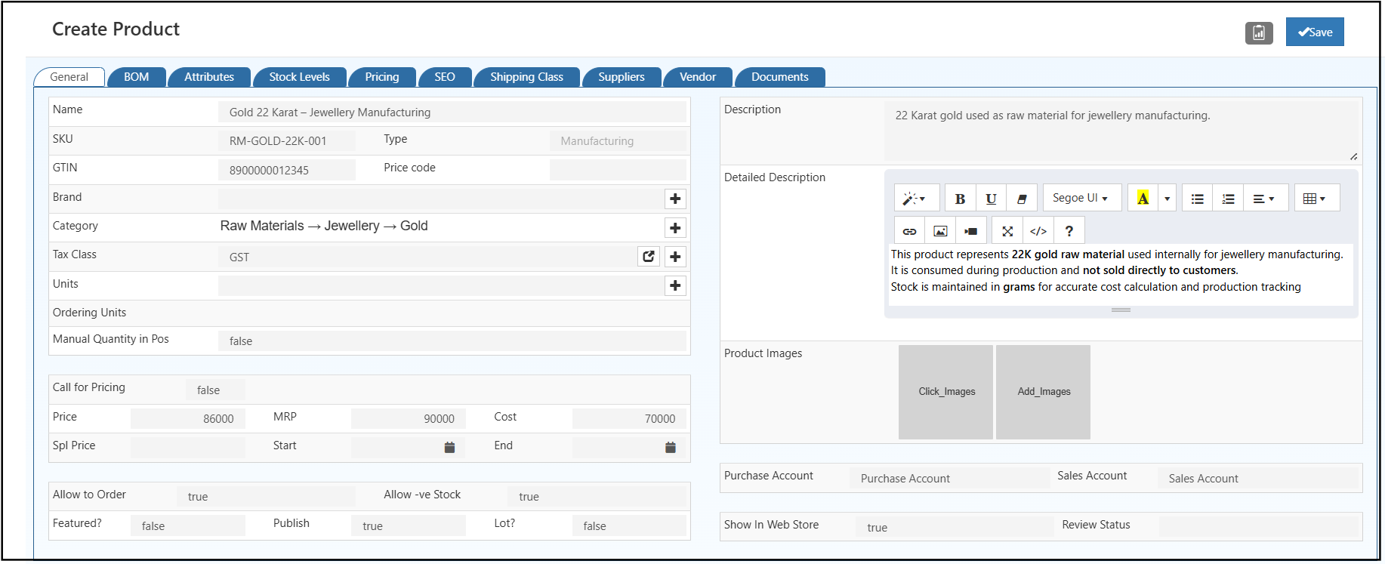Insert an unordered bullet list
Viewport: 1385px width, 564px height.
[1197, 199]
